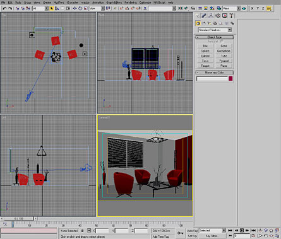Go to the animation end frame

tap(253, 231)
